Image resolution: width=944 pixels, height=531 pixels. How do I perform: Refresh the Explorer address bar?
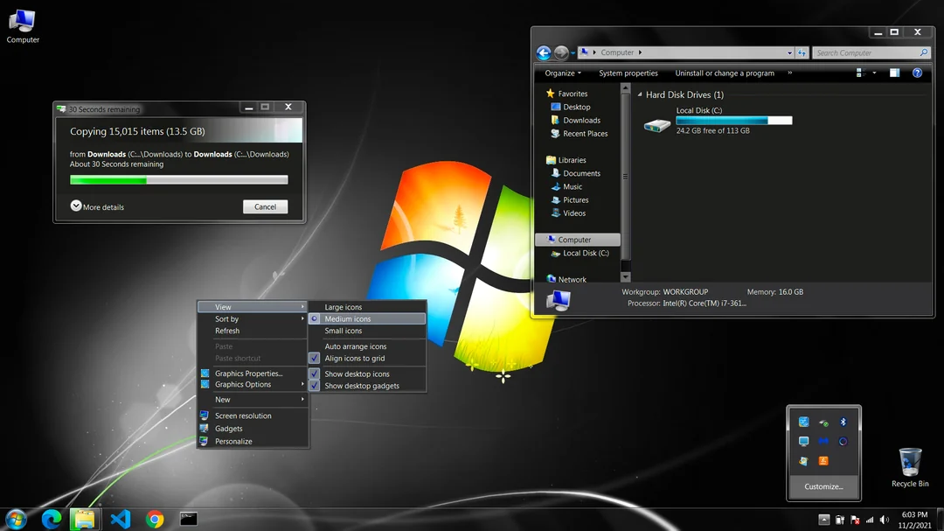click(802, 53)
